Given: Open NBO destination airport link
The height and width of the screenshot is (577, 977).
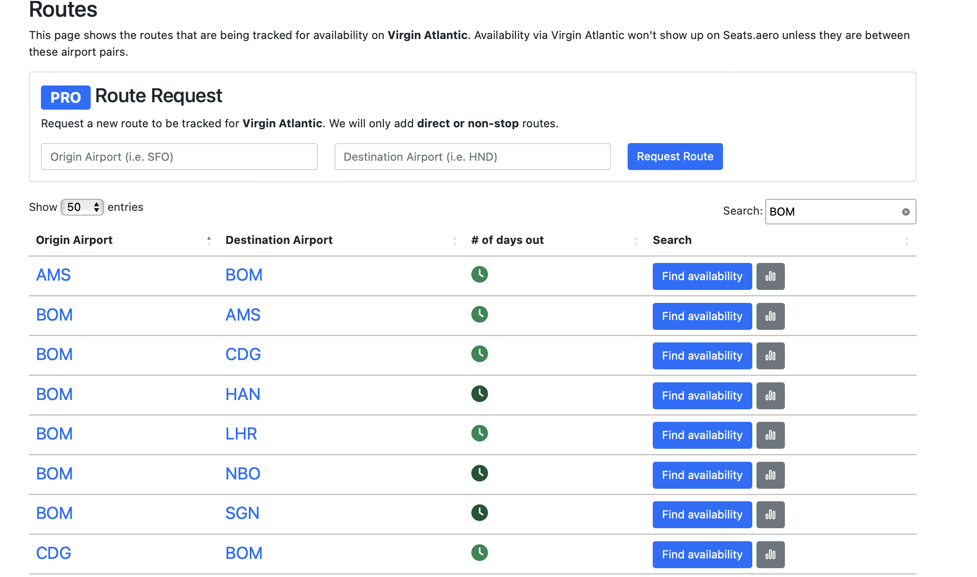Looking at the screenshot, I should pos(243,474).
